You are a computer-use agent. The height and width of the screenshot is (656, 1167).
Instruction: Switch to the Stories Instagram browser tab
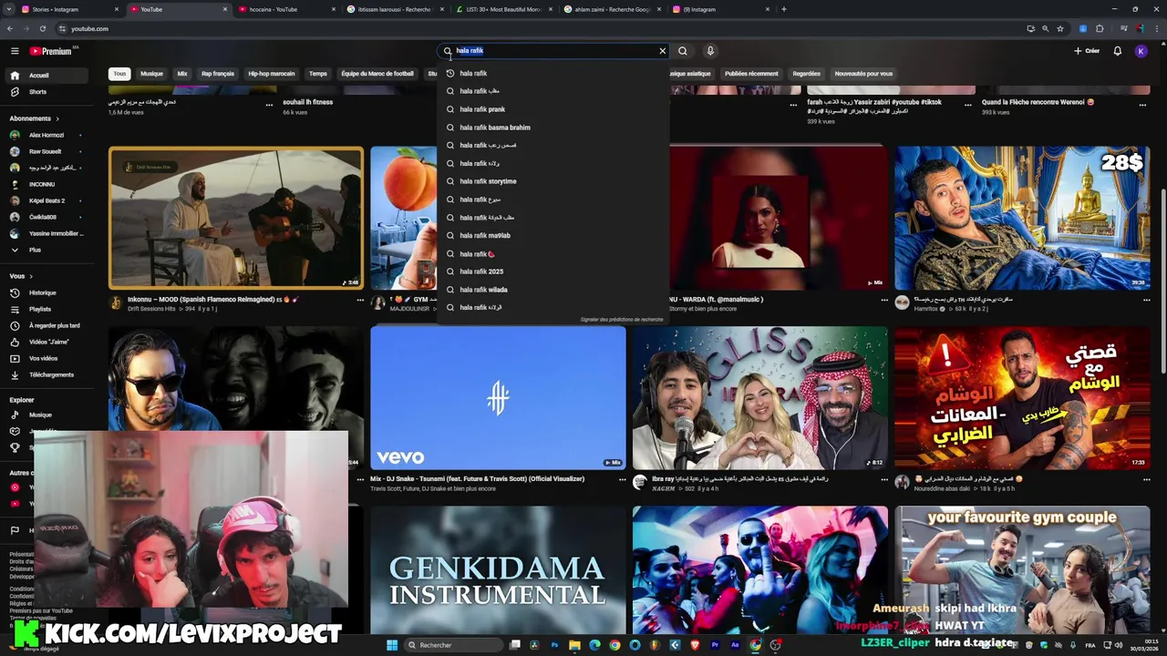click(71, 9)
